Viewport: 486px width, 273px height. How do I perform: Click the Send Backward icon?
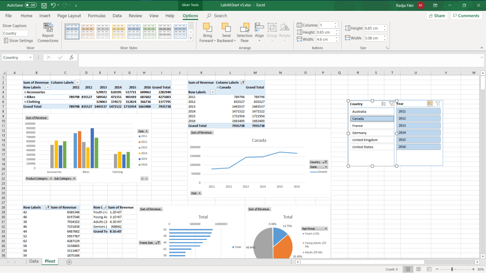point(226,28)
